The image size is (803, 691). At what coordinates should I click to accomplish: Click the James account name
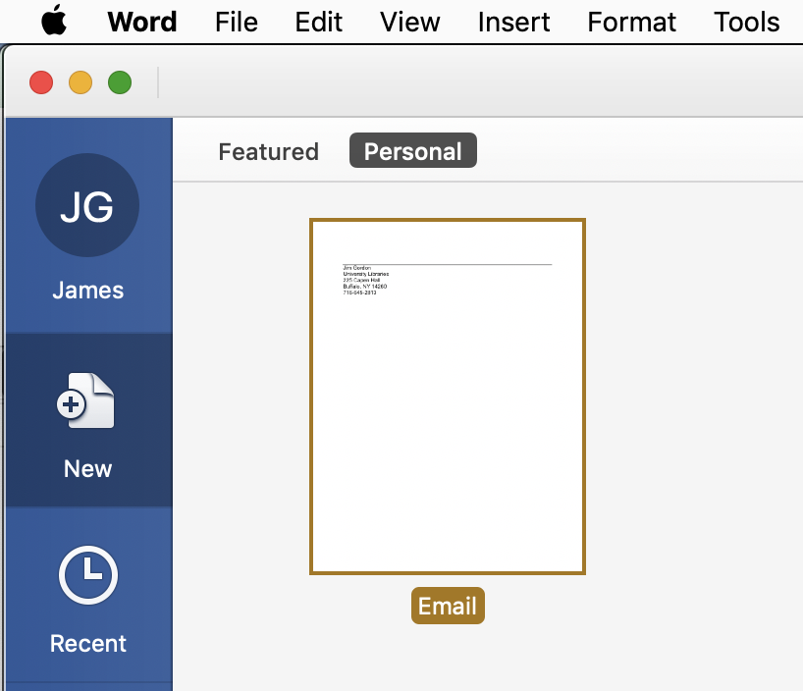88,291
